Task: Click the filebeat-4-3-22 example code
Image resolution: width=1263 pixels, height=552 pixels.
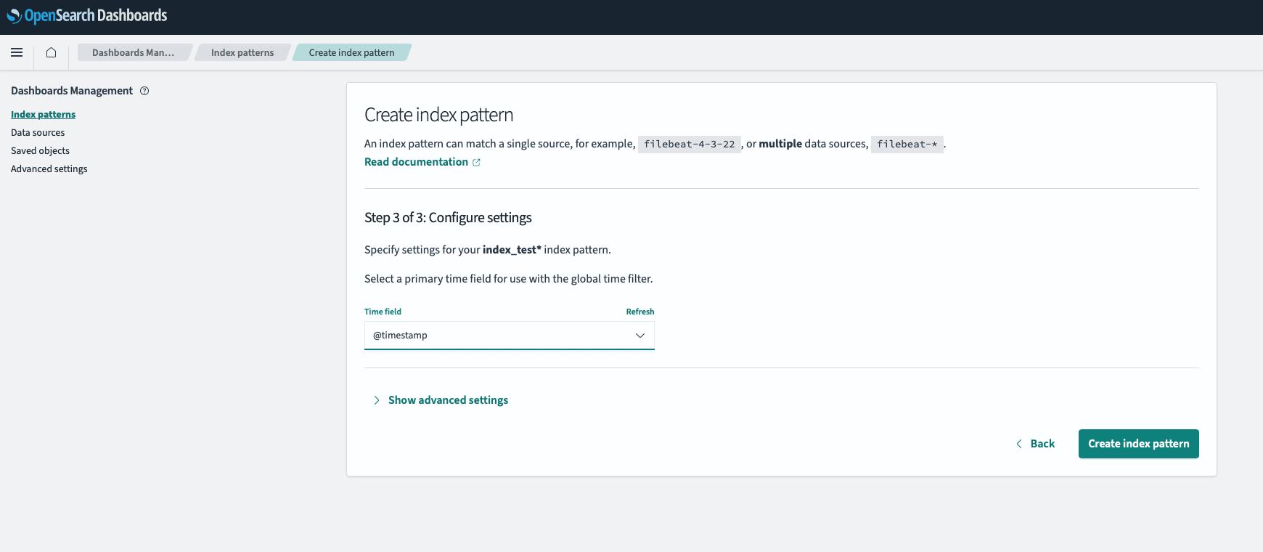Action: (x=689, y=145)
